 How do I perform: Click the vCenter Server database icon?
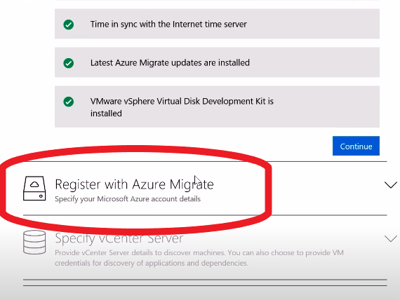[x=34, y=242]
